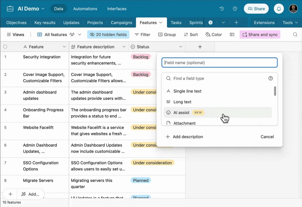Screen dimensions: 302x207
Task: Click the field type help icon
Action: (x=271, y=79)
